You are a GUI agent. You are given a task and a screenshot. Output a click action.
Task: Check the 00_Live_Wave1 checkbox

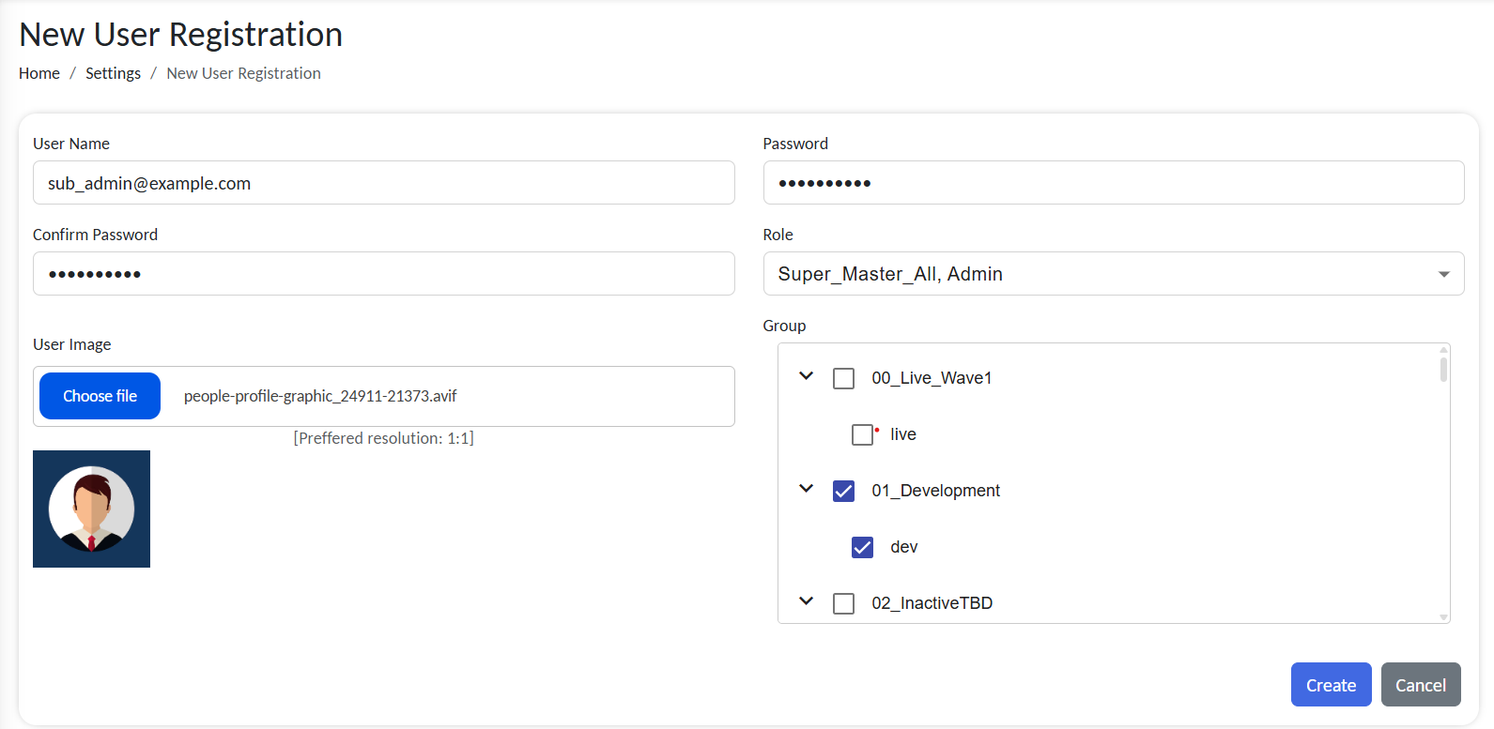tap(843, 378)
